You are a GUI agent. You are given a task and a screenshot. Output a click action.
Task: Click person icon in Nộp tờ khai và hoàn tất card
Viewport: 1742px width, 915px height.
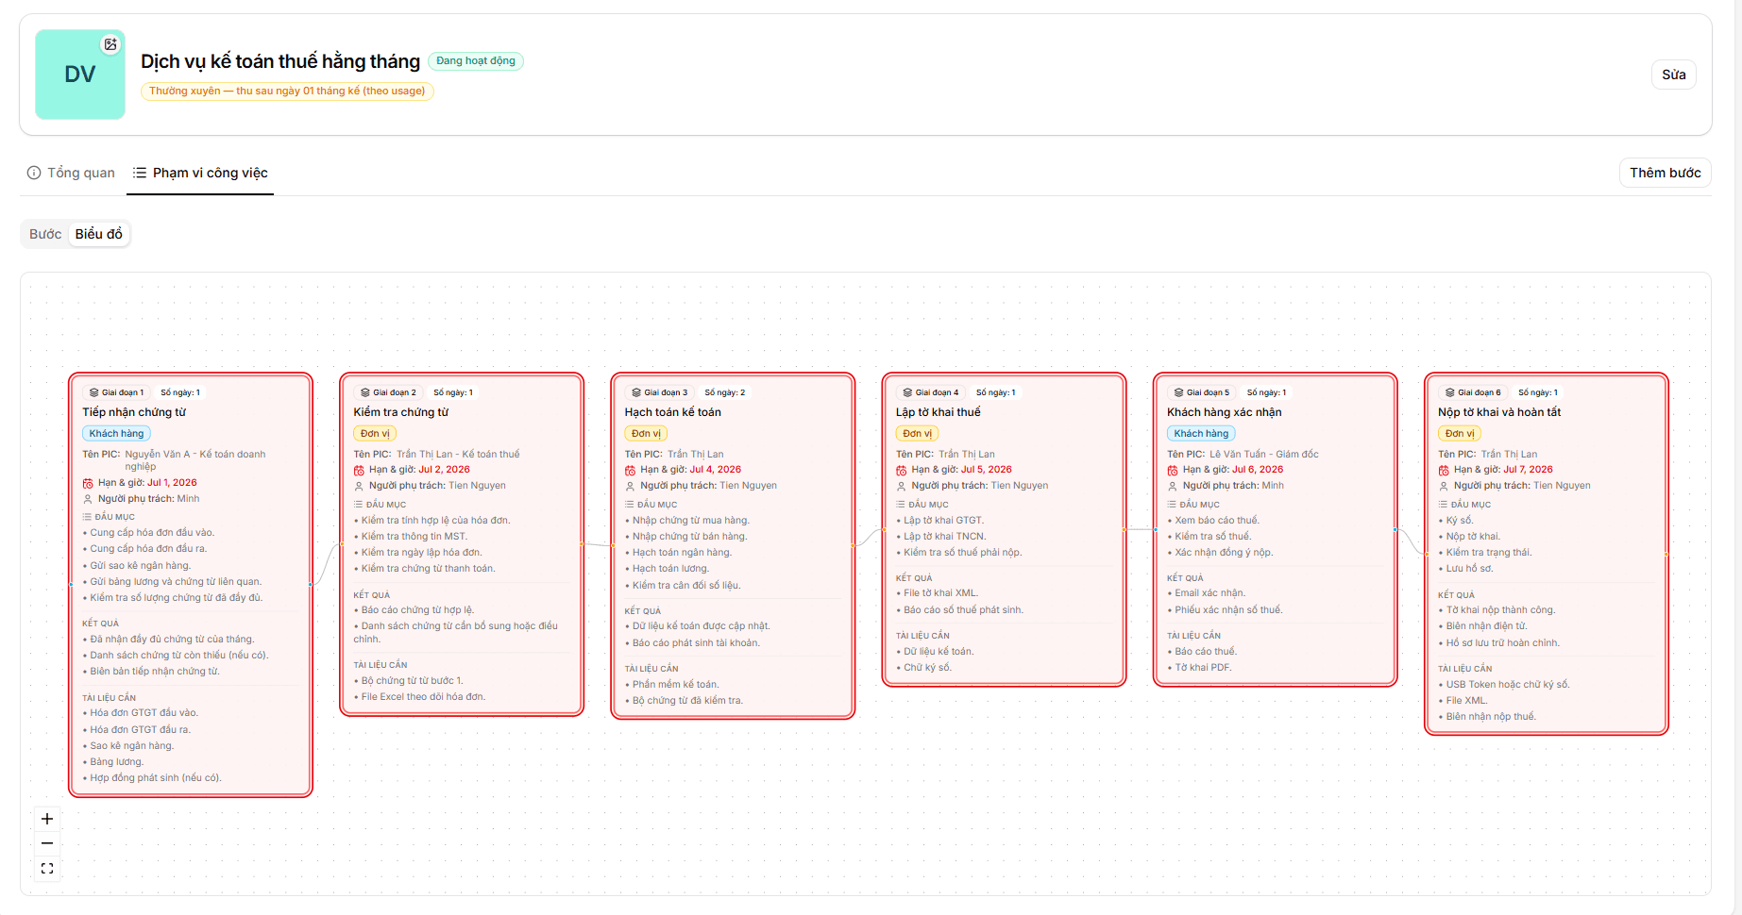click(1443, 486)
